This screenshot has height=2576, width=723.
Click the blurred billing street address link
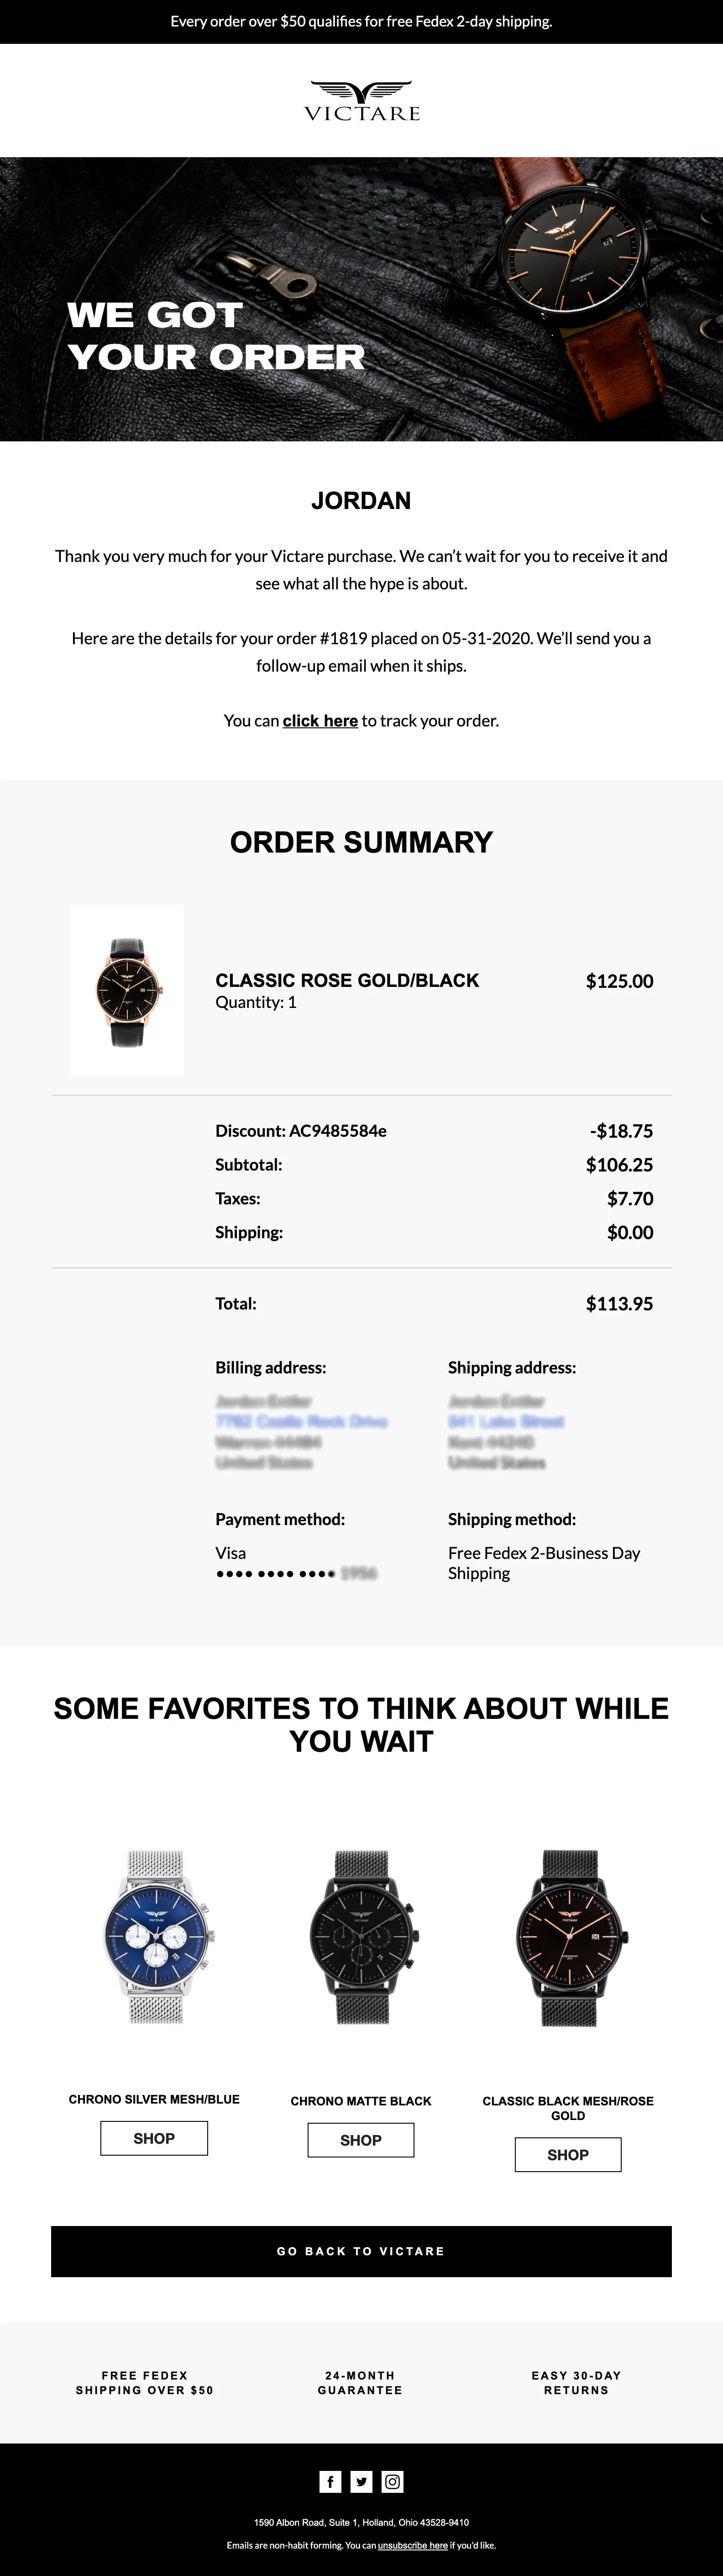[302, 1421]
